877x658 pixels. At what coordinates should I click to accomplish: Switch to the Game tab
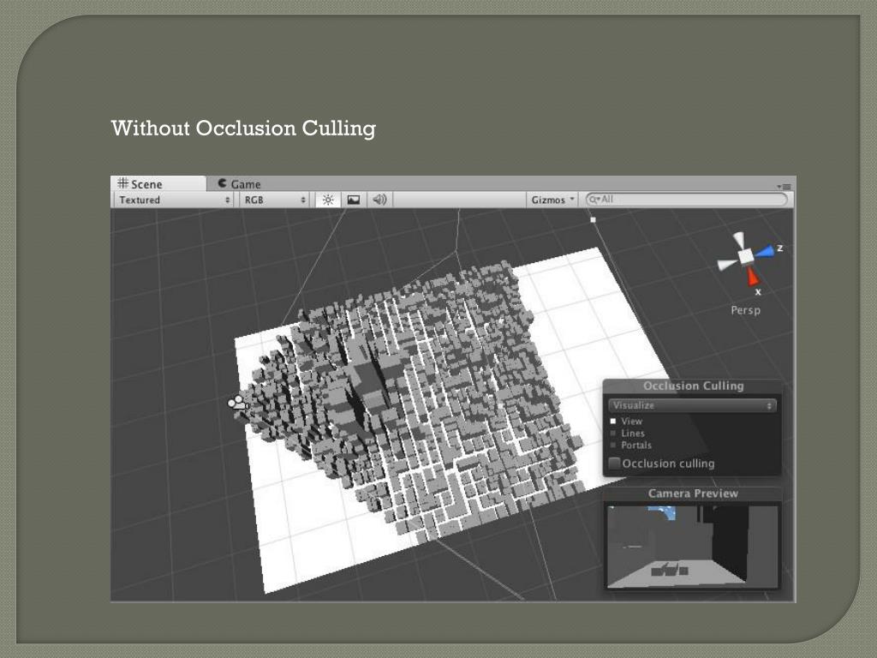pyautogui.click(x=240, y=183)
